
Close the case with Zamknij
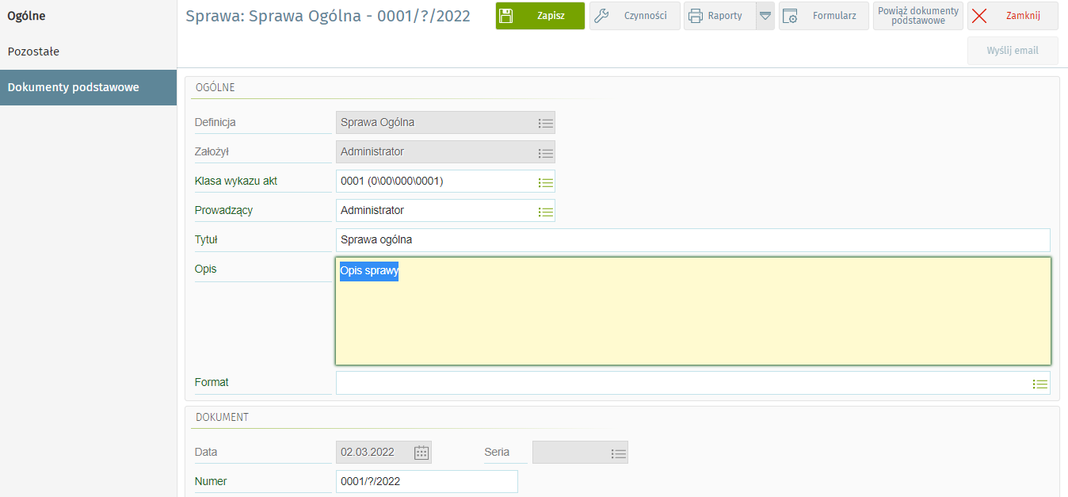pos(1012,16)
